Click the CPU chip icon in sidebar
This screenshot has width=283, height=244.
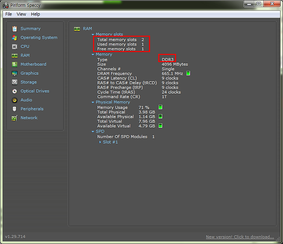(x=15, y=46)
